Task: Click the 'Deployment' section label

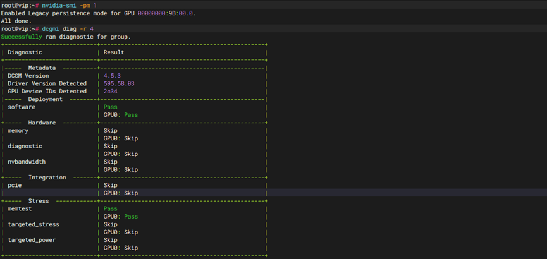Action: (46, 99)
